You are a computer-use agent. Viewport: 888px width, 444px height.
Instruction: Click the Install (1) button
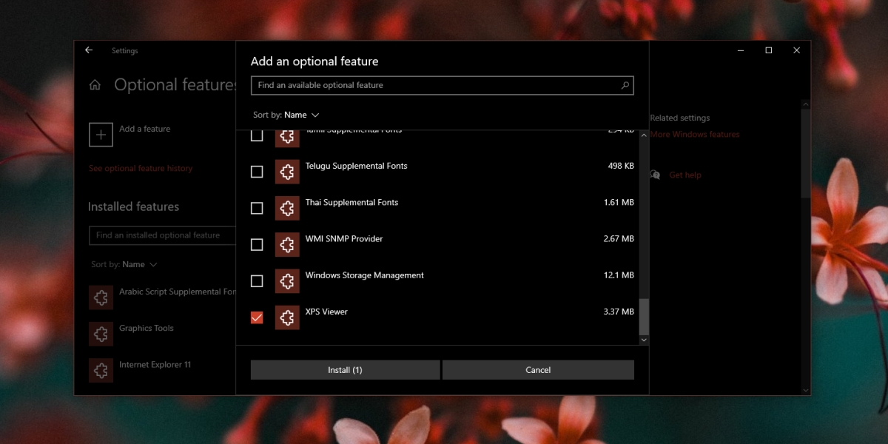(345, 370)
